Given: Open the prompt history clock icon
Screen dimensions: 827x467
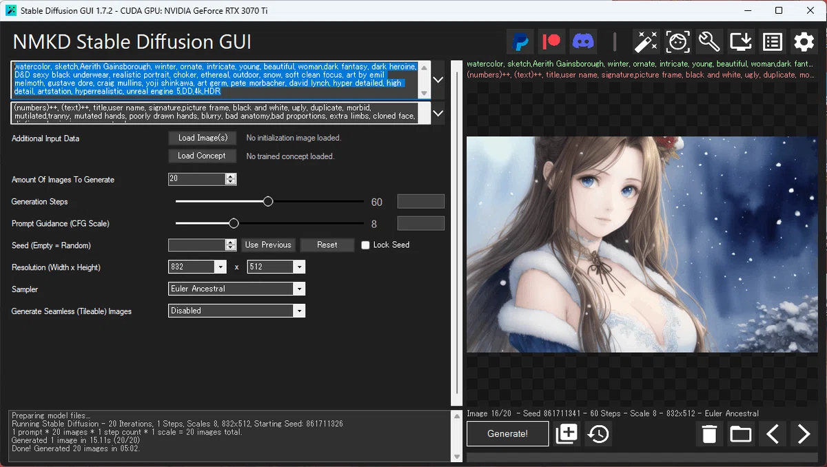Looking at the screenshot, I should (x=598, y=434).
